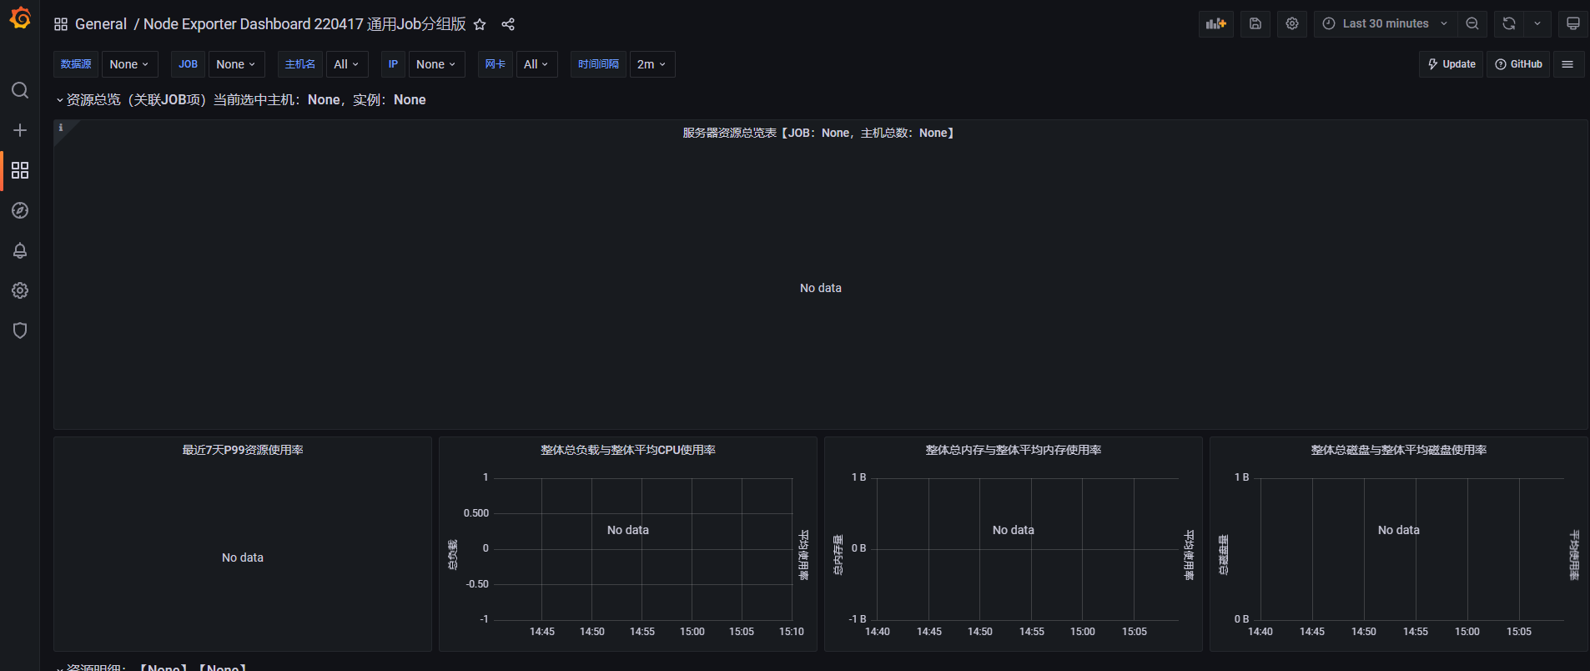The width and height of the screenshot is (1590, 671).
Task: Click the 总内存量 axis label
Action: 838,555
